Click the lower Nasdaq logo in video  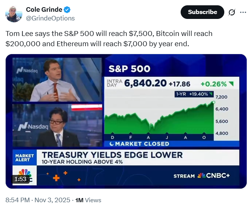point(33,126)
